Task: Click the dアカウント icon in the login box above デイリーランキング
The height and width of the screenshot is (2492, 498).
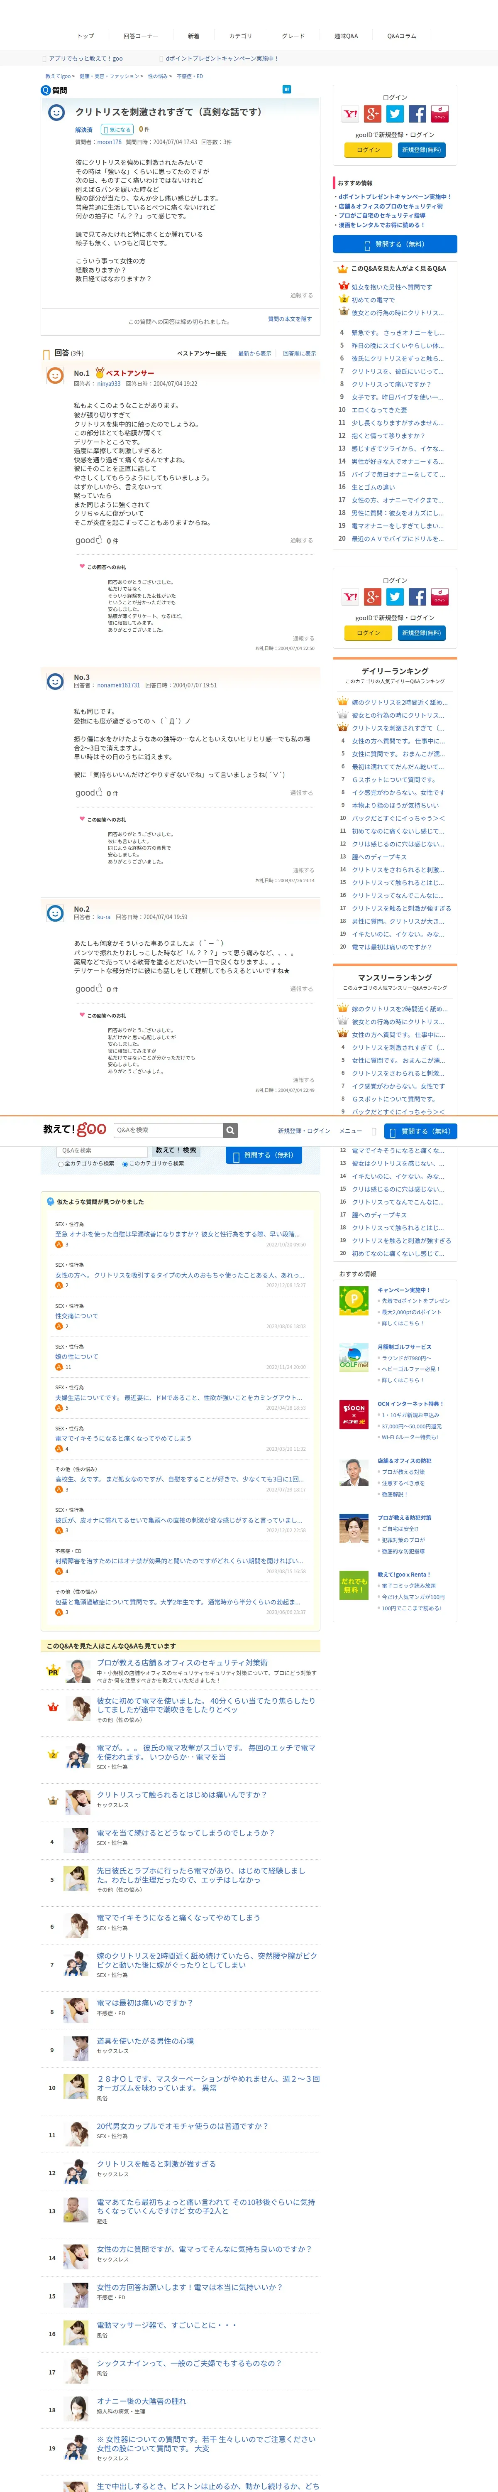Action: point(439,597)
